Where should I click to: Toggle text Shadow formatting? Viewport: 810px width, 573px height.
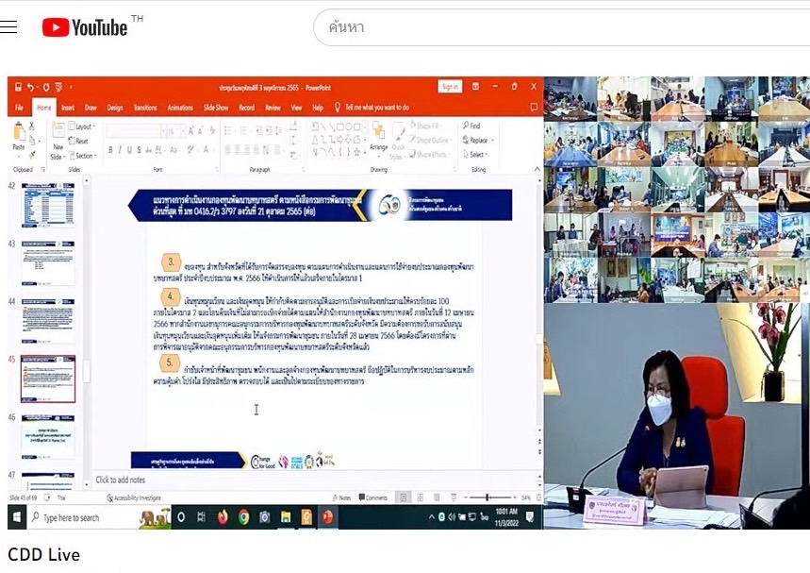point(139,150)
